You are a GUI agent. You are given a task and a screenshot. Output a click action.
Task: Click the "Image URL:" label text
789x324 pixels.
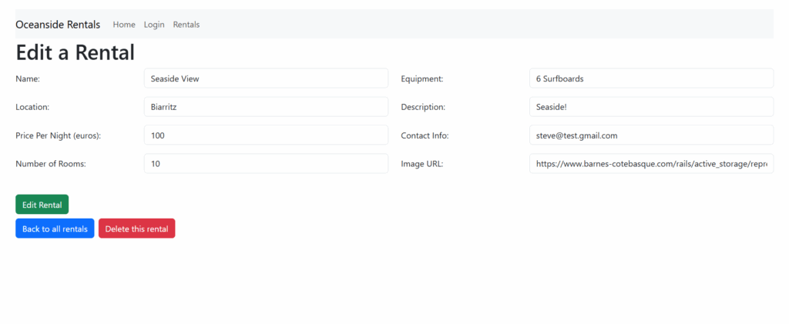coord(422,164)
